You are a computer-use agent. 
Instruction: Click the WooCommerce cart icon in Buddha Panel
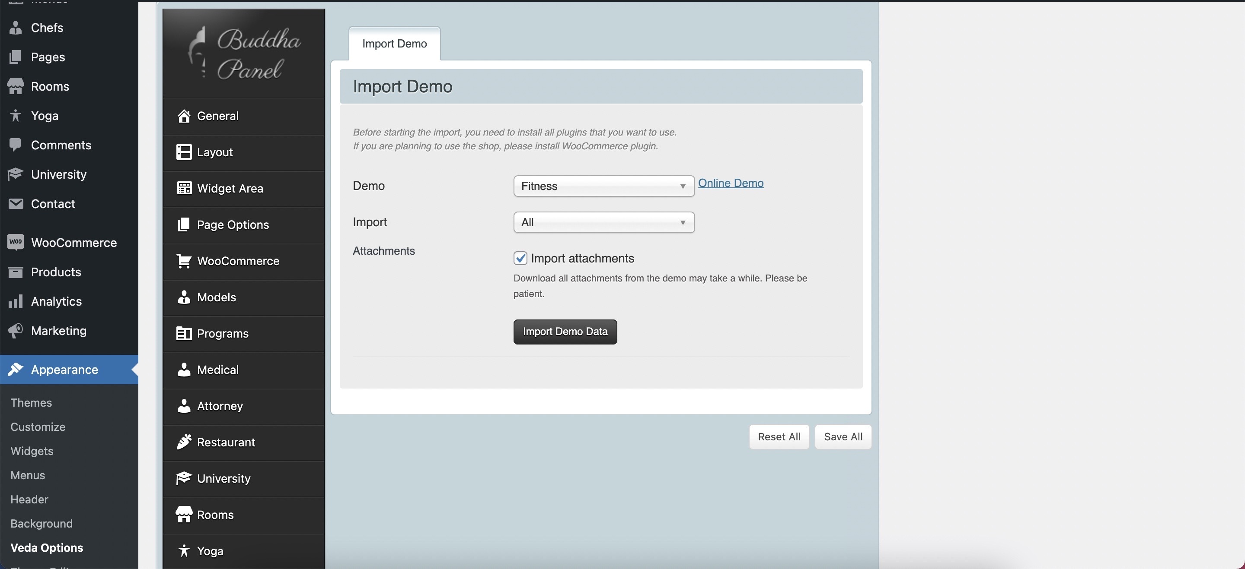tap(184, 261)
